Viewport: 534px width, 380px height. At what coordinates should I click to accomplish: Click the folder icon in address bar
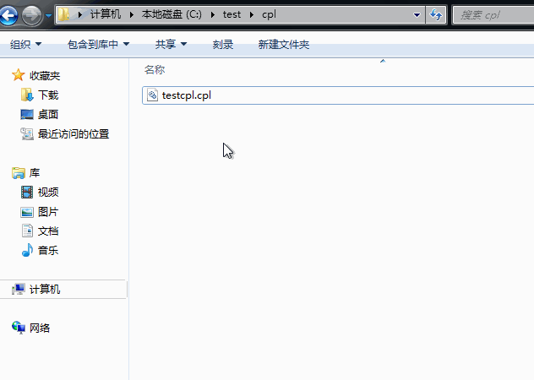pos(63,14)
